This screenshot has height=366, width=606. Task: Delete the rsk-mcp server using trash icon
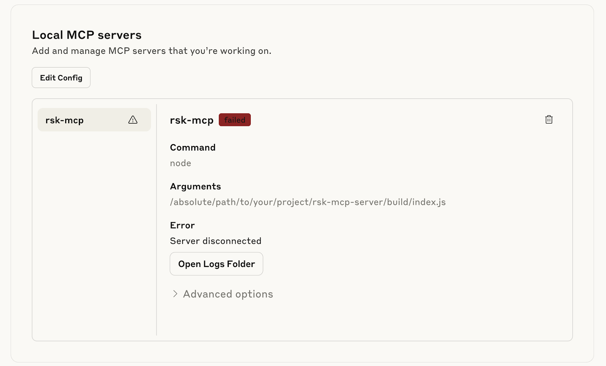[x=548, y=120]
